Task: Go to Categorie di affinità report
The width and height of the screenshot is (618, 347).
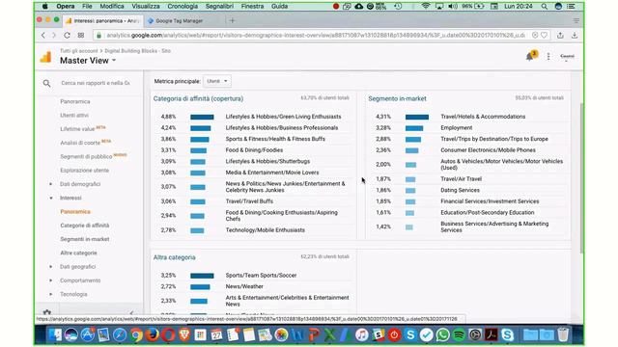Action: pos(85,226)
